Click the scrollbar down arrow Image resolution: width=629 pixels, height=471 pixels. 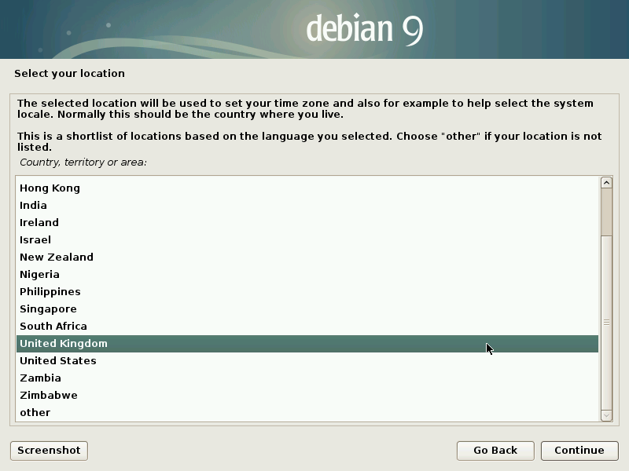click(x=606, y=416)
